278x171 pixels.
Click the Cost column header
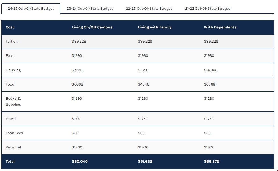(10, 27)
